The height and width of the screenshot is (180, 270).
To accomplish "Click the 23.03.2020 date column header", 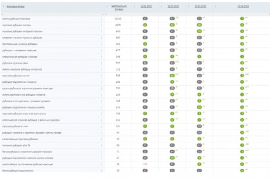I will [200, 6].
